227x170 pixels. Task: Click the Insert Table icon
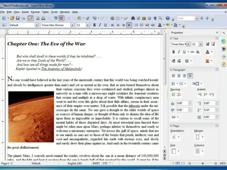pyautogui.click(x=118, y=18)
